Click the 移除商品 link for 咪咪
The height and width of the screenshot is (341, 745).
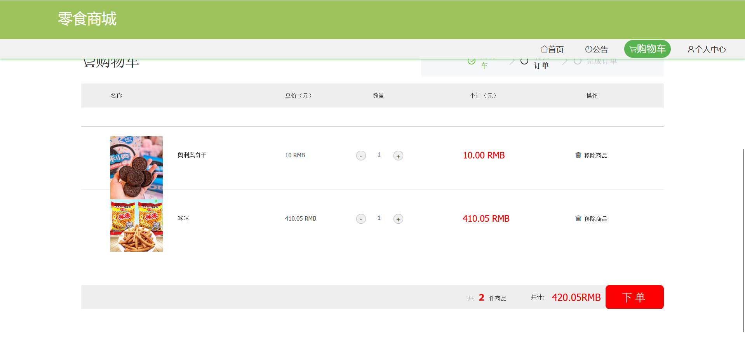pos(595,219)
